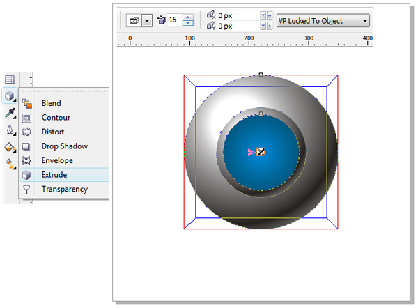Select the Outline pen tool
The width and height of the screenshot is (418, 308).
tap(10, 130)
